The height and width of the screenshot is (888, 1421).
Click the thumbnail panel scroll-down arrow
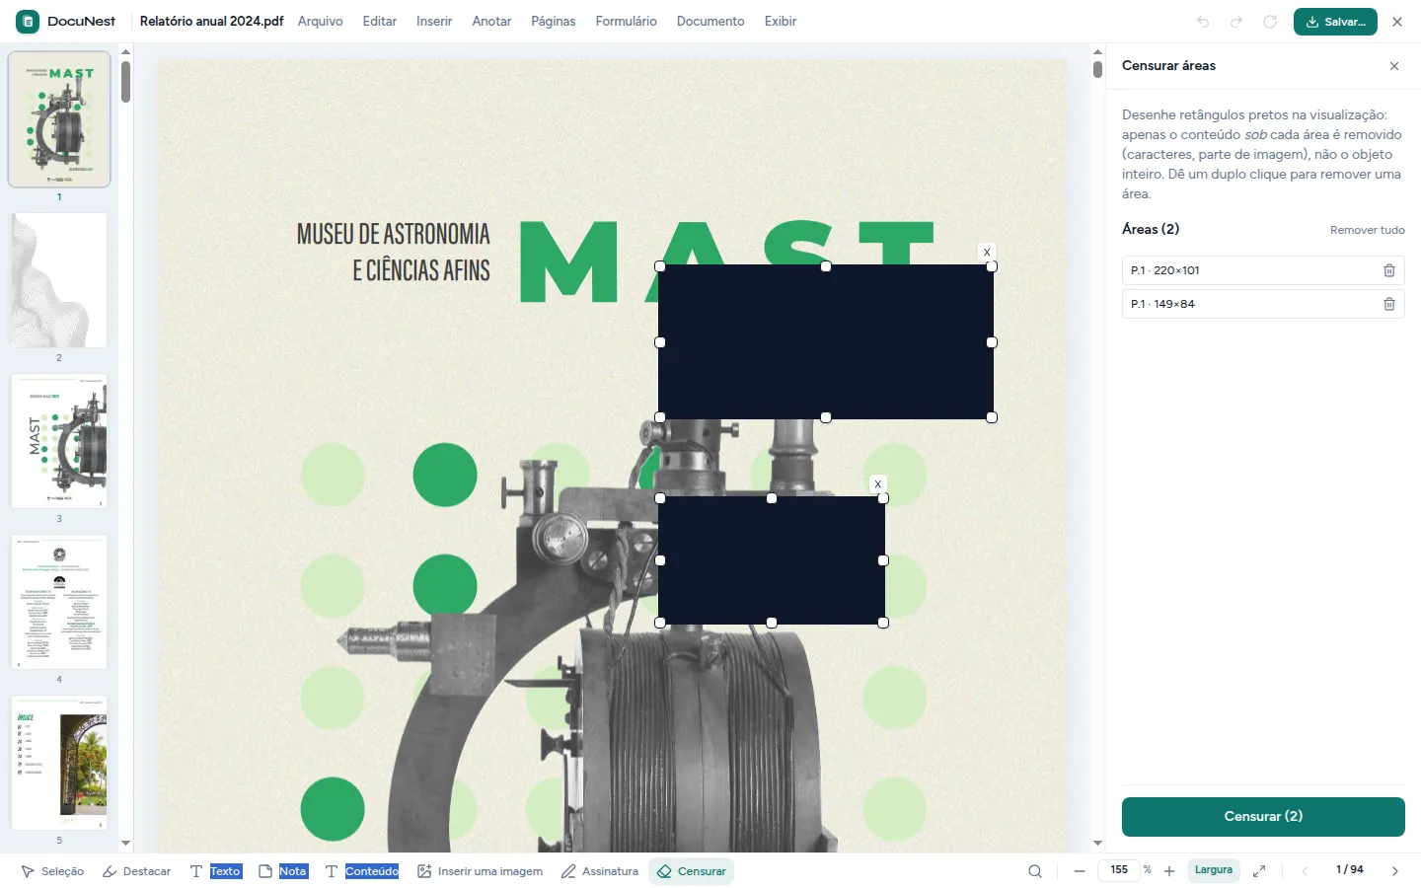pyautogui.click(x=125, y=844)
